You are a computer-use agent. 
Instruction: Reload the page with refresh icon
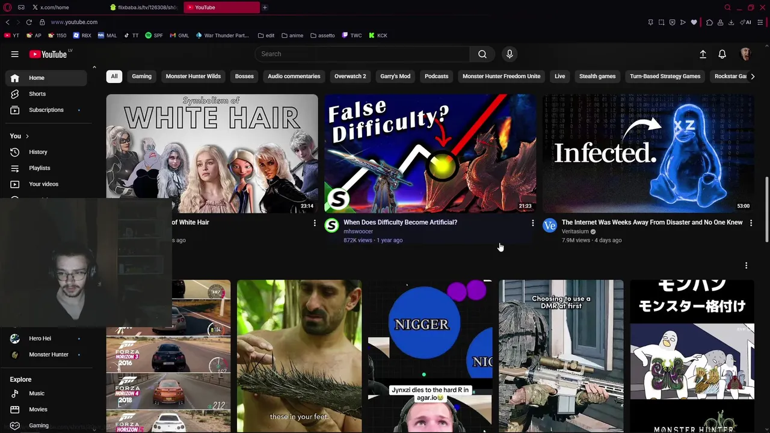tap(29, 22)
